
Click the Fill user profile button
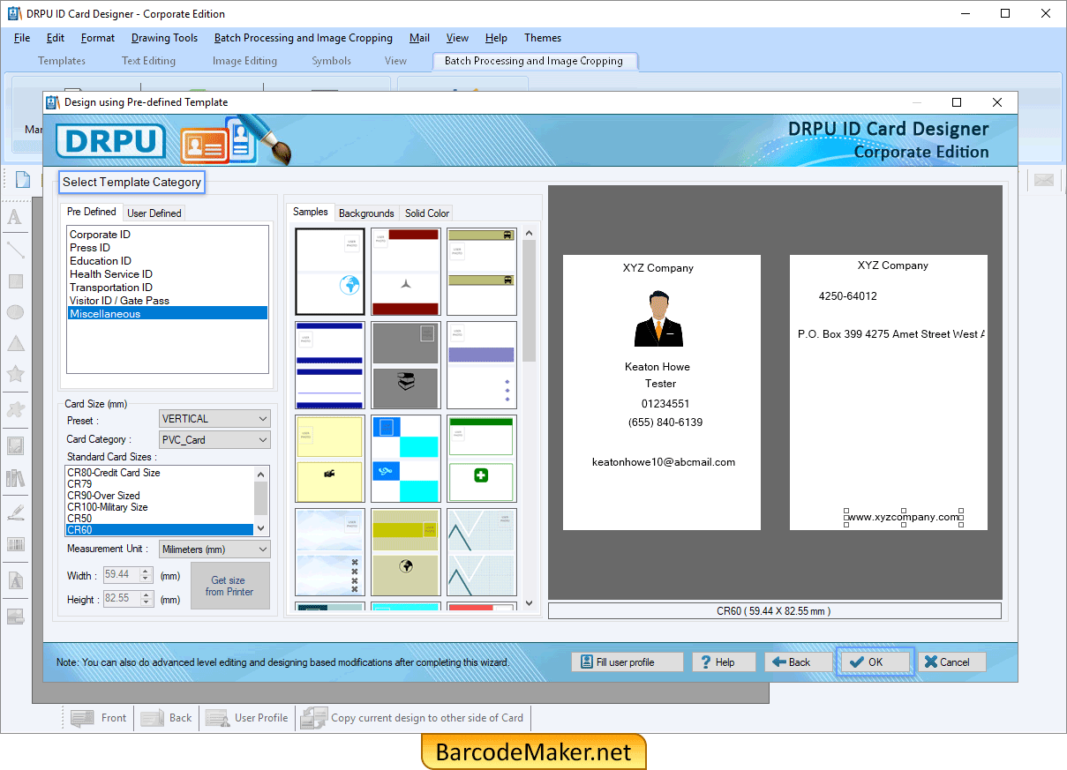[x=627, y=662]
